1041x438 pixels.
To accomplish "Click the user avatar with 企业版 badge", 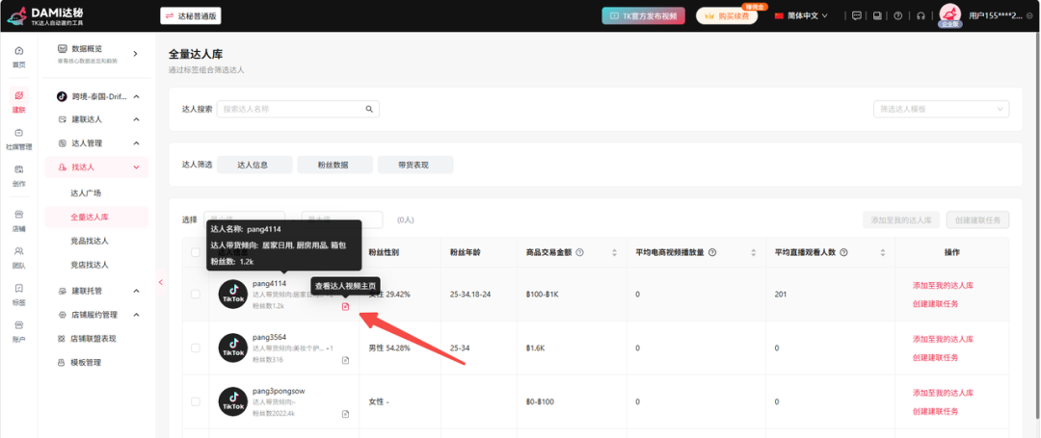I will click(950, 16).
